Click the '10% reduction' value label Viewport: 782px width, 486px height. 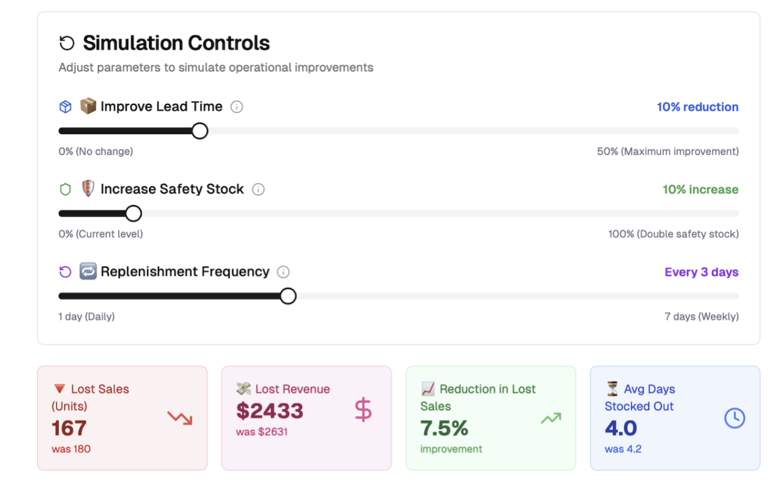pyautogui.click(x=697, y=107)
